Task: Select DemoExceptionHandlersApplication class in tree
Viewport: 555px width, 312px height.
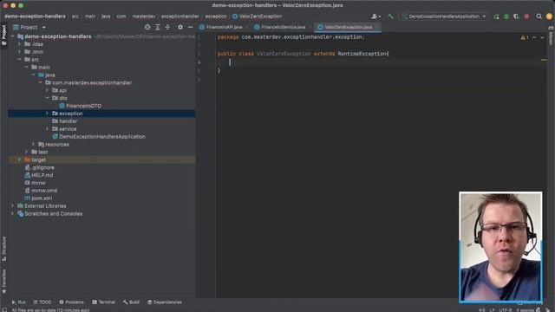Action: click(102, 137)
